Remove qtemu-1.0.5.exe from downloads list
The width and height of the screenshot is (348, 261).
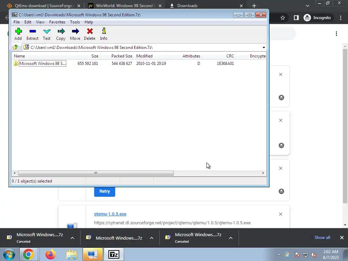click(x=280, y=214)
